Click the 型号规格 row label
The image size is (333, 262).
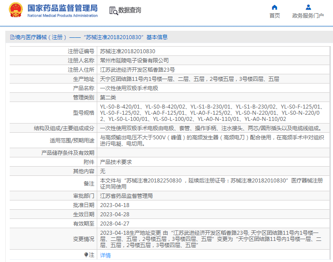pyautogui.click(x=84, y=113)
